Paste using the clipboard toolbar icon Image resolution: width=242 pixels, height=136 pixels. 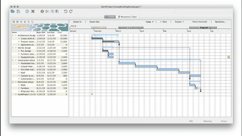(57, 11)
